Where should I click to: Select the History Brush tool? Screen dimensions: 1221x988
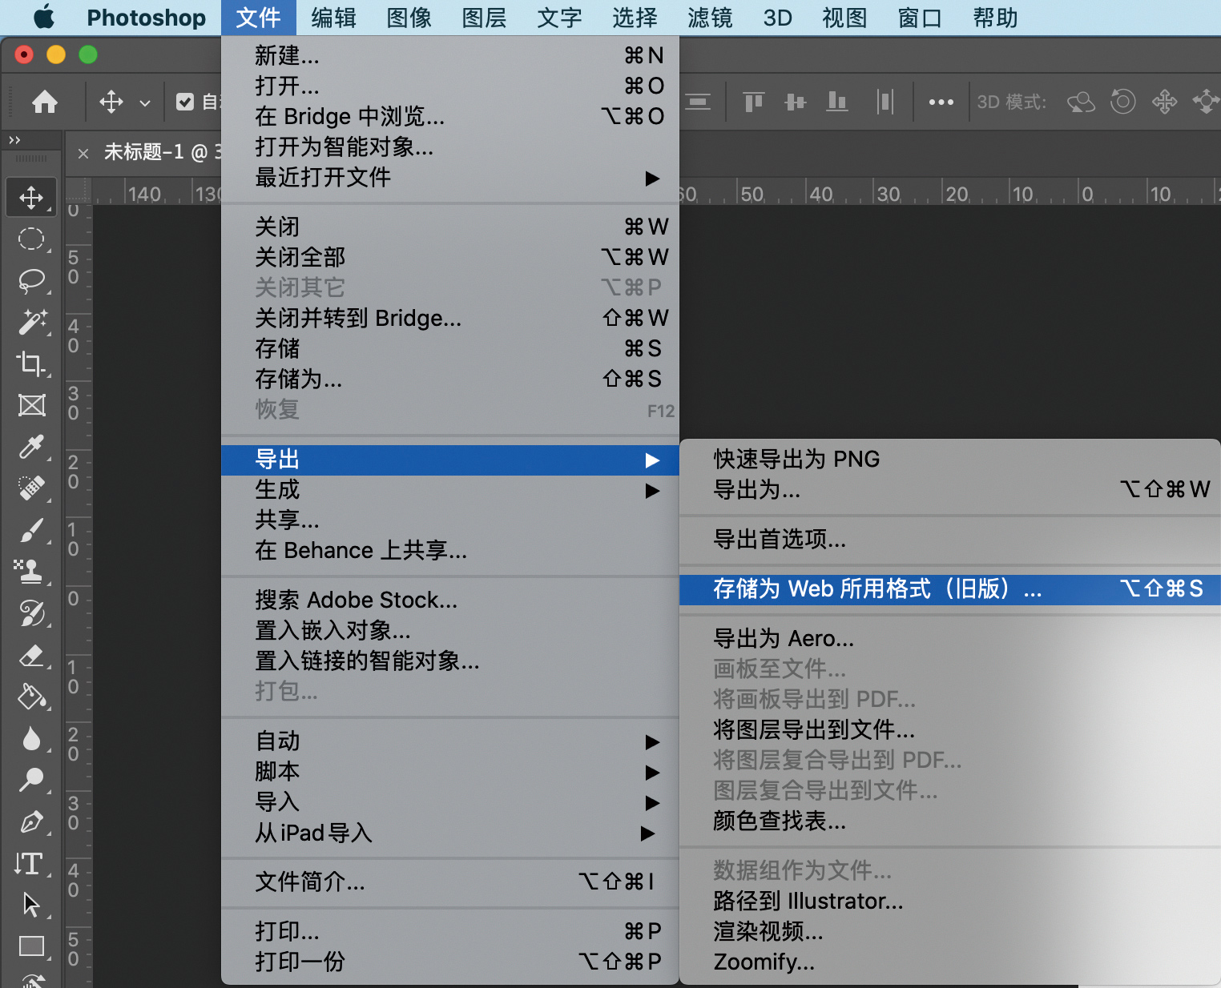[x=31, y=613]
